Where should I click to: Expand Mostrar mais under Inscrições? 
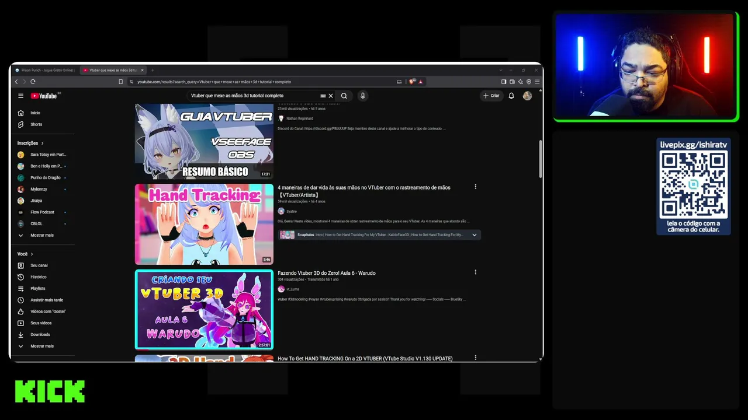click(x=41, y=235)
